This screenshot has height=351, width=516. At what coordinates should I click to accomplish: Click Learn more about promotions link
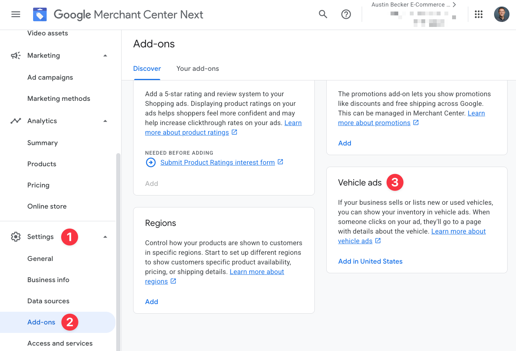click(x=374, y=123)
